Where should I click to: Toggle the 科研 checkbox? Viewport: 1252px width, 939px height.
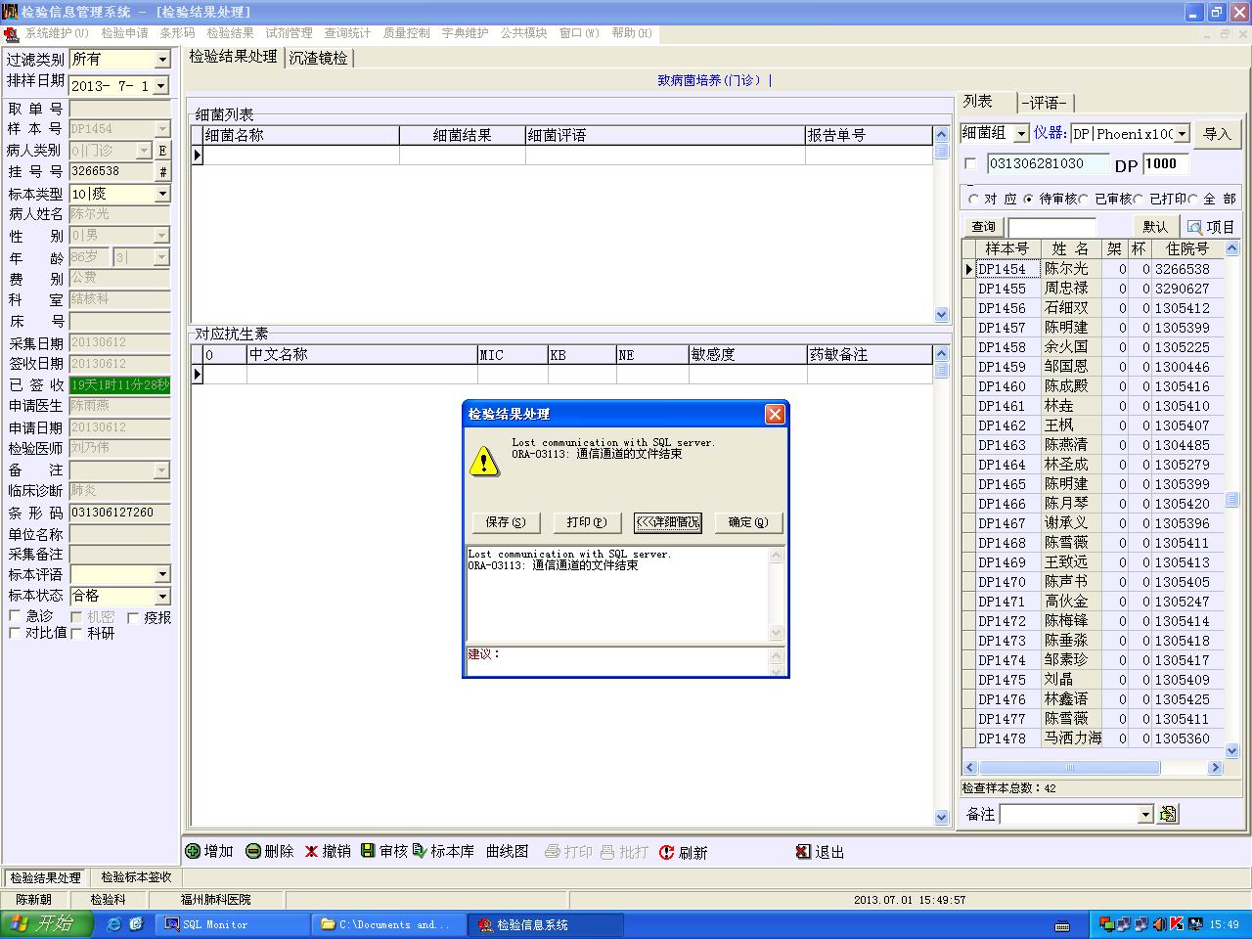(76, 633)
